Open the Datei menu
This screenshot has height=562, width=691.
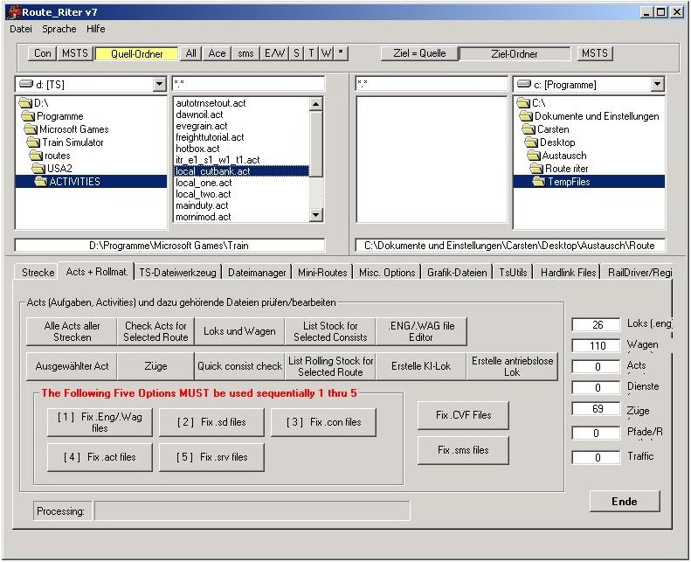click(x=21, y=29)
